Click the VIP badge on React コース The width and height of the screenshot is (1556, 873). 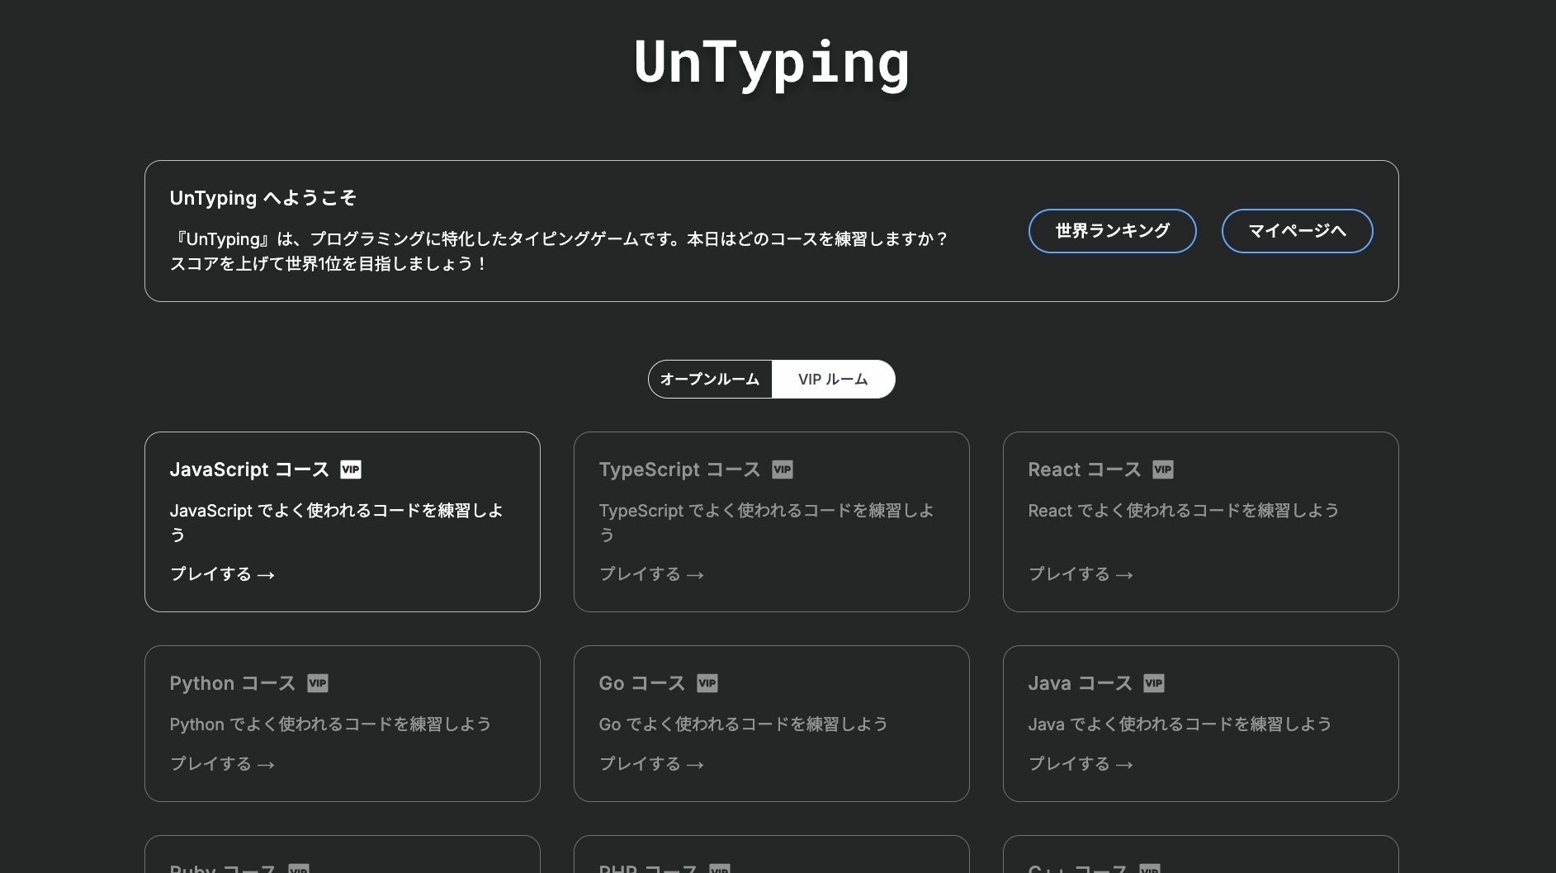(x=1163, y=470)
